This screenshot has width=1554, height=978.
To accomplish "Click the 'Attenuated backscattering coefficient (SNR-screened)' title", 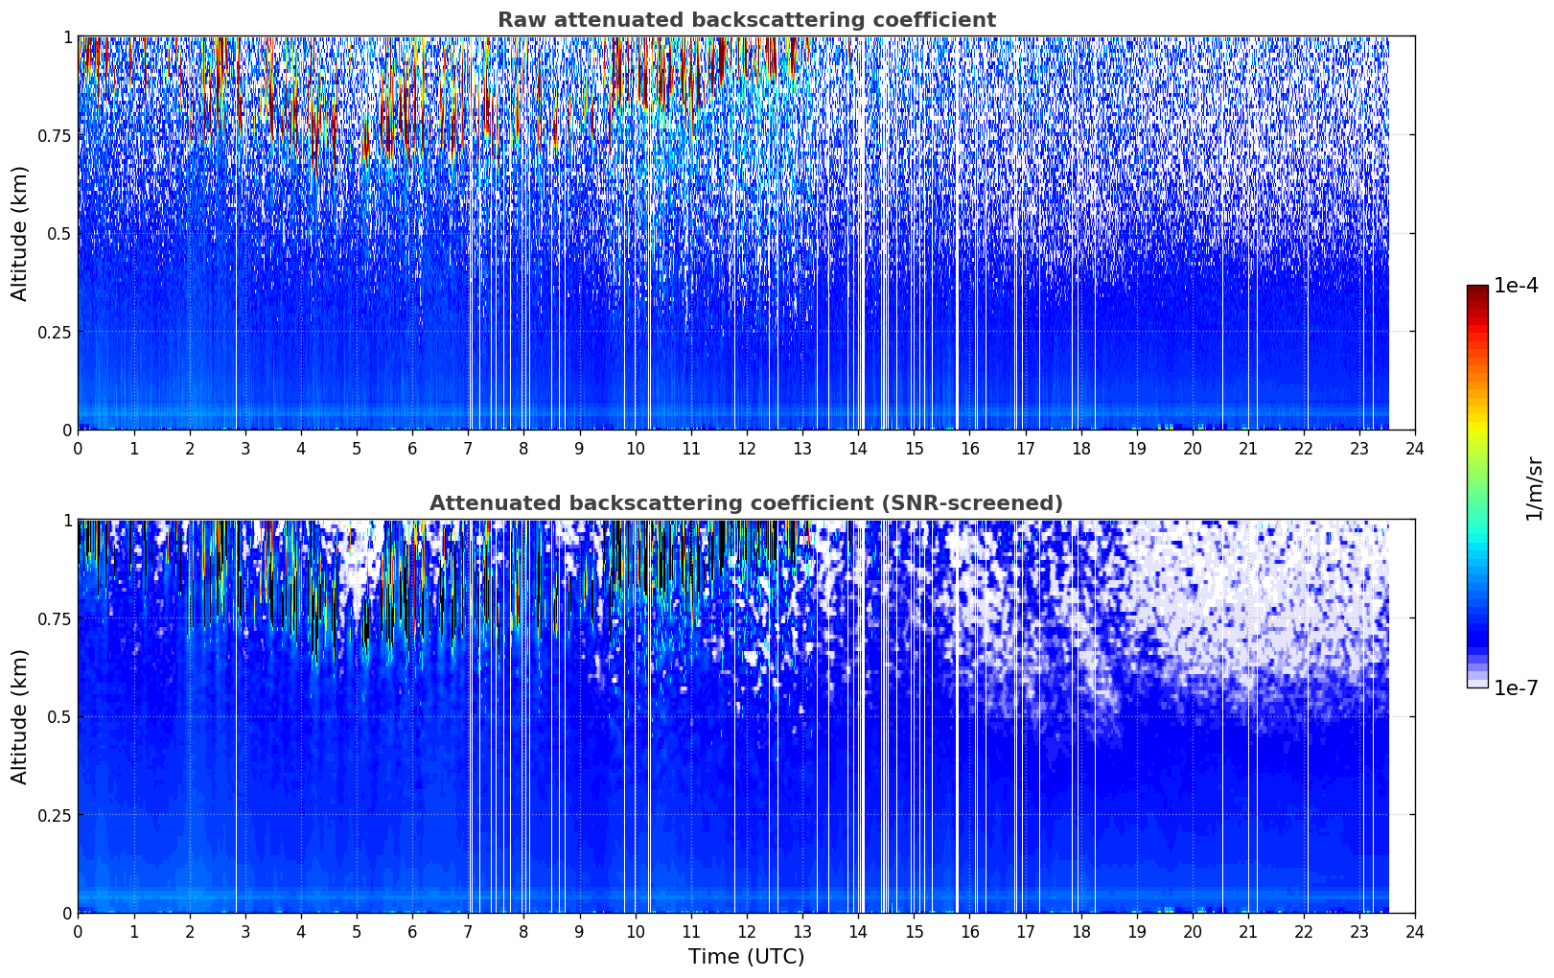I will 746,503.
